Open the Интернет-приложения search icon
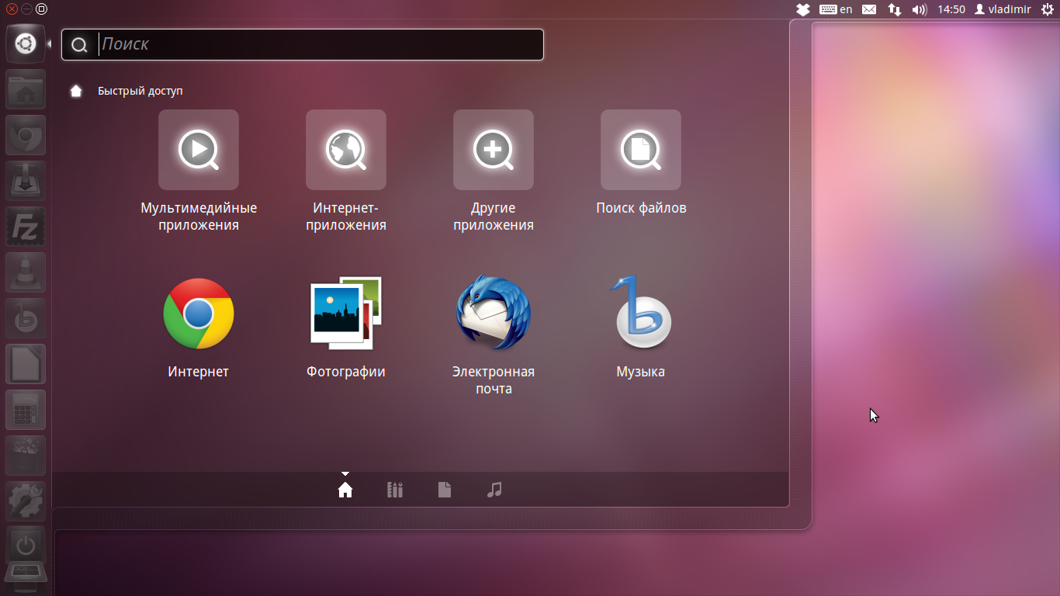The height and width of the screenshot is (596, 1060). point(345,150)
